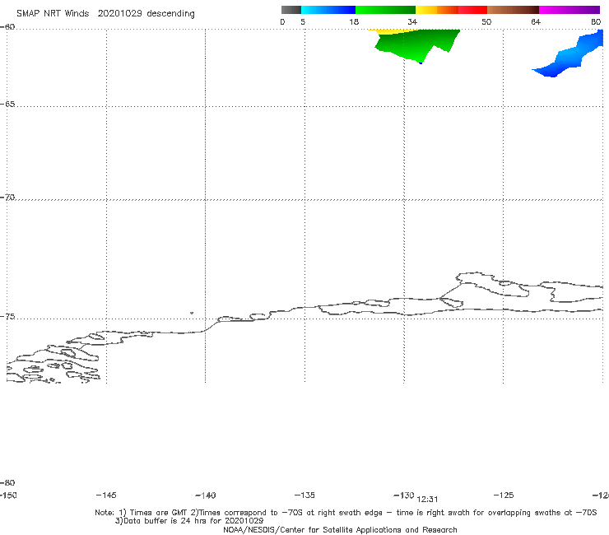This screenshot has width=609, height=535.
Task: Click the NOAA/NESDIS credit line
Action: pyautogui.click(x=340, y=530)
